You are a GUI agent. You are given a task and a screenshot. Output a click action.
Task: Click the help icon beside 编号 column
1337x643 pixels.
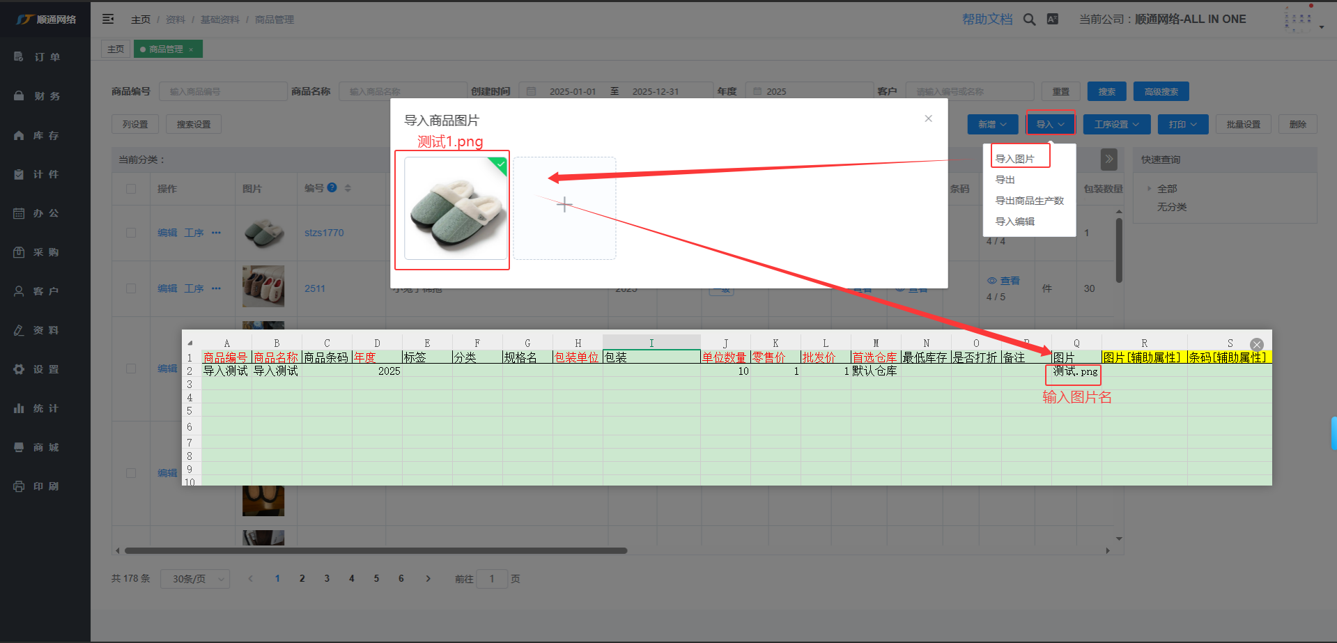click(332, 187)
